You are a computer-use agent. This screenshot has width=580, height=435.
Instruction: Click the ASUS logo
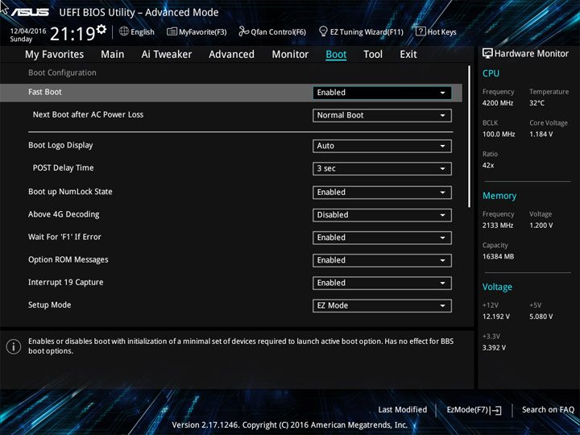pos(30,12)
